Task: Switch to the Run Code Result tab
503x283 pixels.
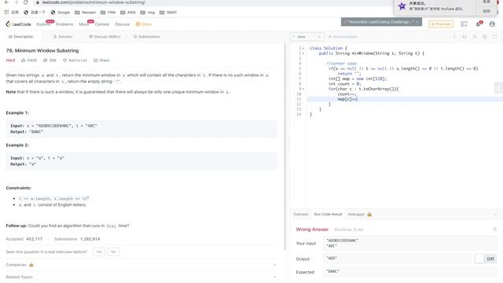Action: 328,215
